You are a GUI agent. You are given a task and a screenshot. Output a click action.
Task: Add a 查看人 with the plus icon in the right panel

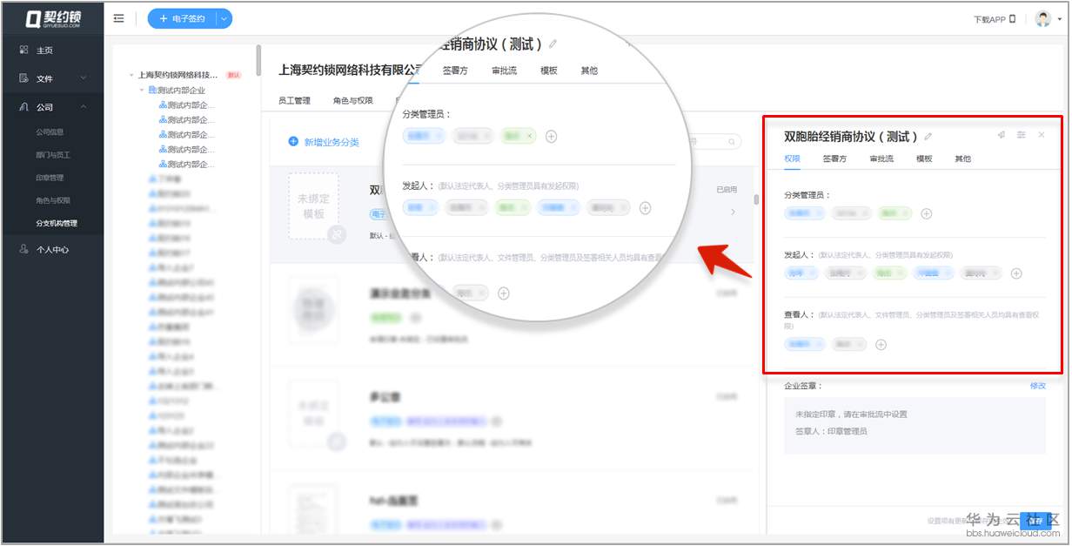pos(881,345)
